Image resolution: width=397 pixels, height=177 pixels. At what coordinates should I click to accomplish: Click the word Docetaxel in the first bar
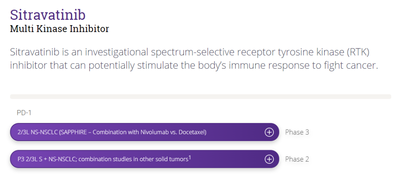click(x=192, y=132)
